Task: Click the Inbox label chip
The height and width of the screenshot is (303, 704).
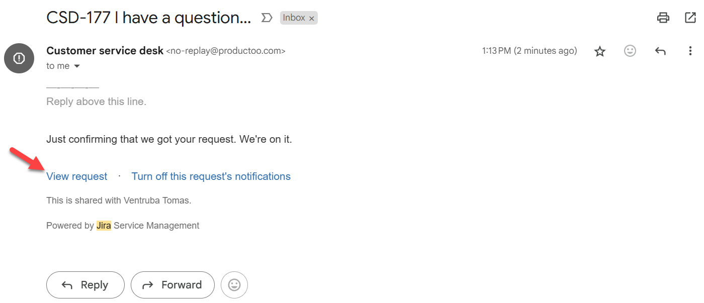Action: coord(294,18)
